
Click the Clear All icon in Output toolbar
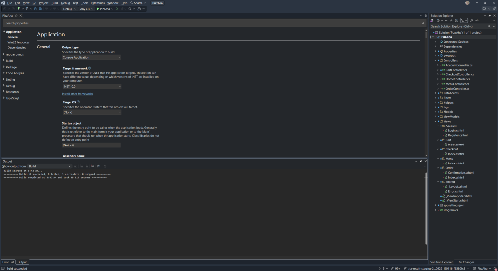(93, 166)
